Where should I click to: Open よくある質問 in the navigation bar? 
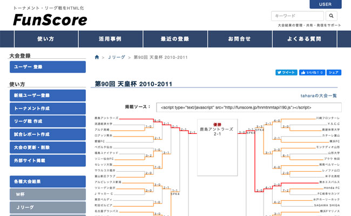coord(304,39)
